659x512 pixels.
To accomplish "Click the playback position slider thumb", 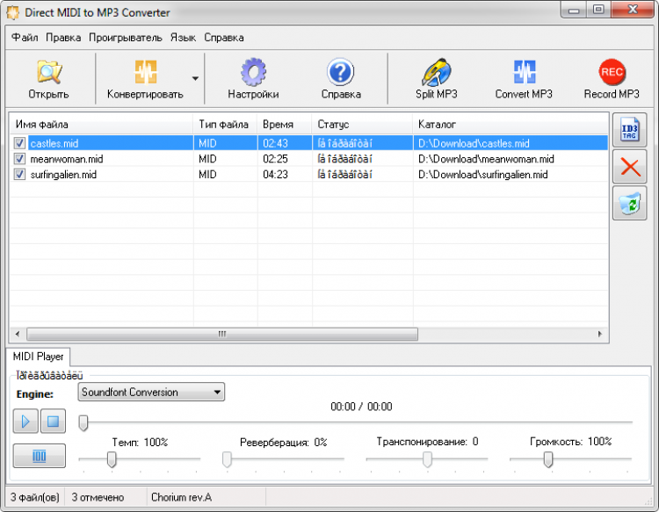I will [83, 422].
